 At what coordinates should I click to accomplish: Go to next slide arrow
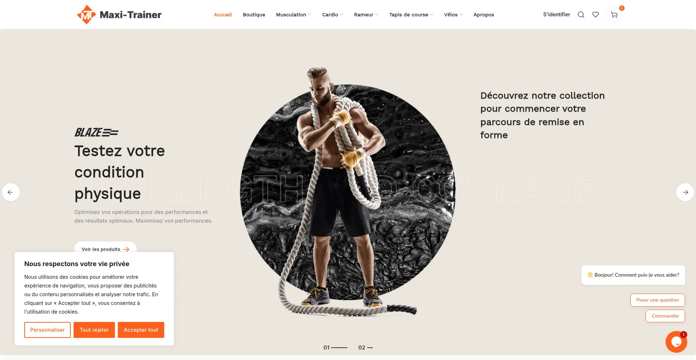pos(685,192)
